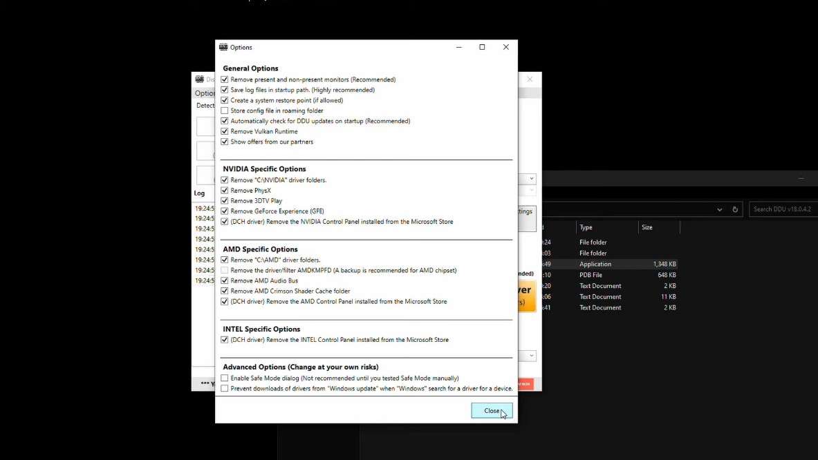This screenshot has width=818, height=460.
Task: Enable the AMDKMPFD driver/filter removal option
Action: [x=225, y=270]
